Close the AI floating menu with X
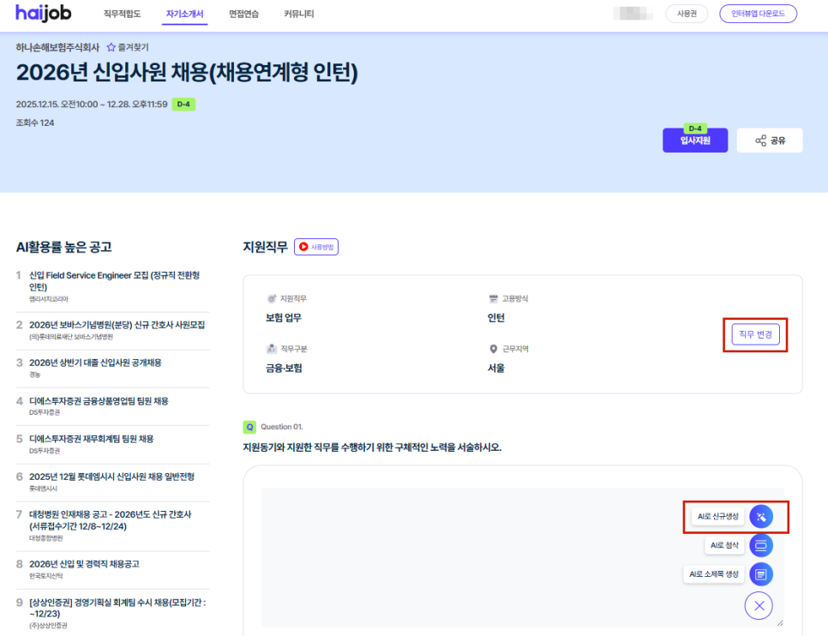Image resolution: width=828 pixels, height=636 pixels. point(759,606)
